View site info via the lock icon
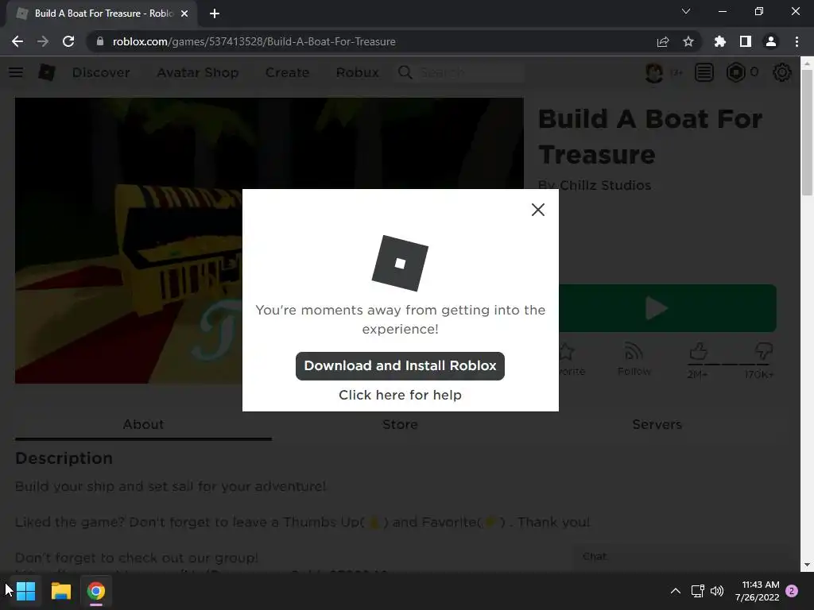This screenshot has height=610, width=814. pos(99,41)
